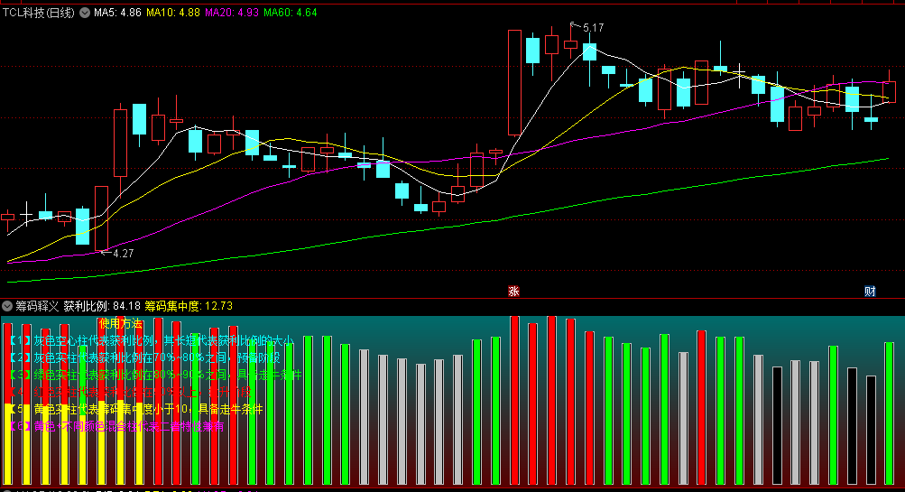Click legend line 【1】灰色空心柱代表获利比例
Screen dimensions: 905x492
[152, 340]
